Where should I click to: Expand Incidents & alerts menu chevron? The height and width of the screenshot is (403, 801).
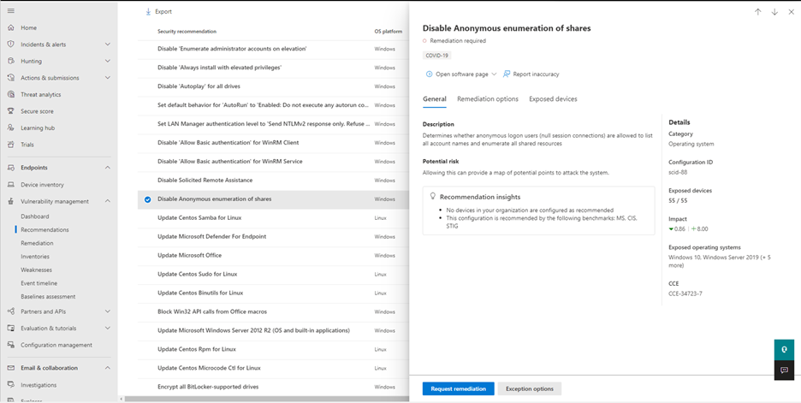[108, 44]
